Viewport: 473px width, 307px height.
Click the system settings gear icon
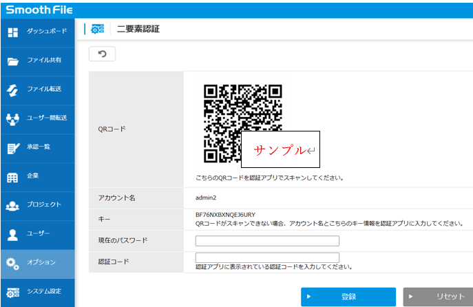pos(12,293)
